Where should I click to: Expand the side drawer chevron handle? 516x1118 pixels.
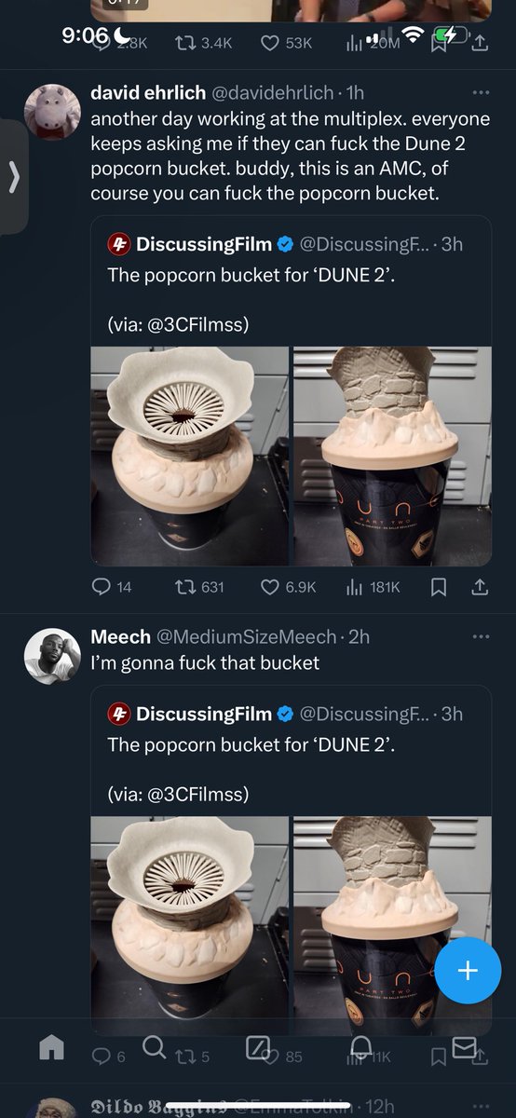click(x=13, y=177)
